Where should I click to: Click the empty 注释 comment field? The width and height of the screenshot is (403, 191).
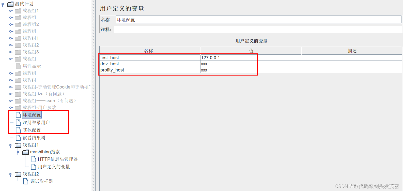coord(258,30)
